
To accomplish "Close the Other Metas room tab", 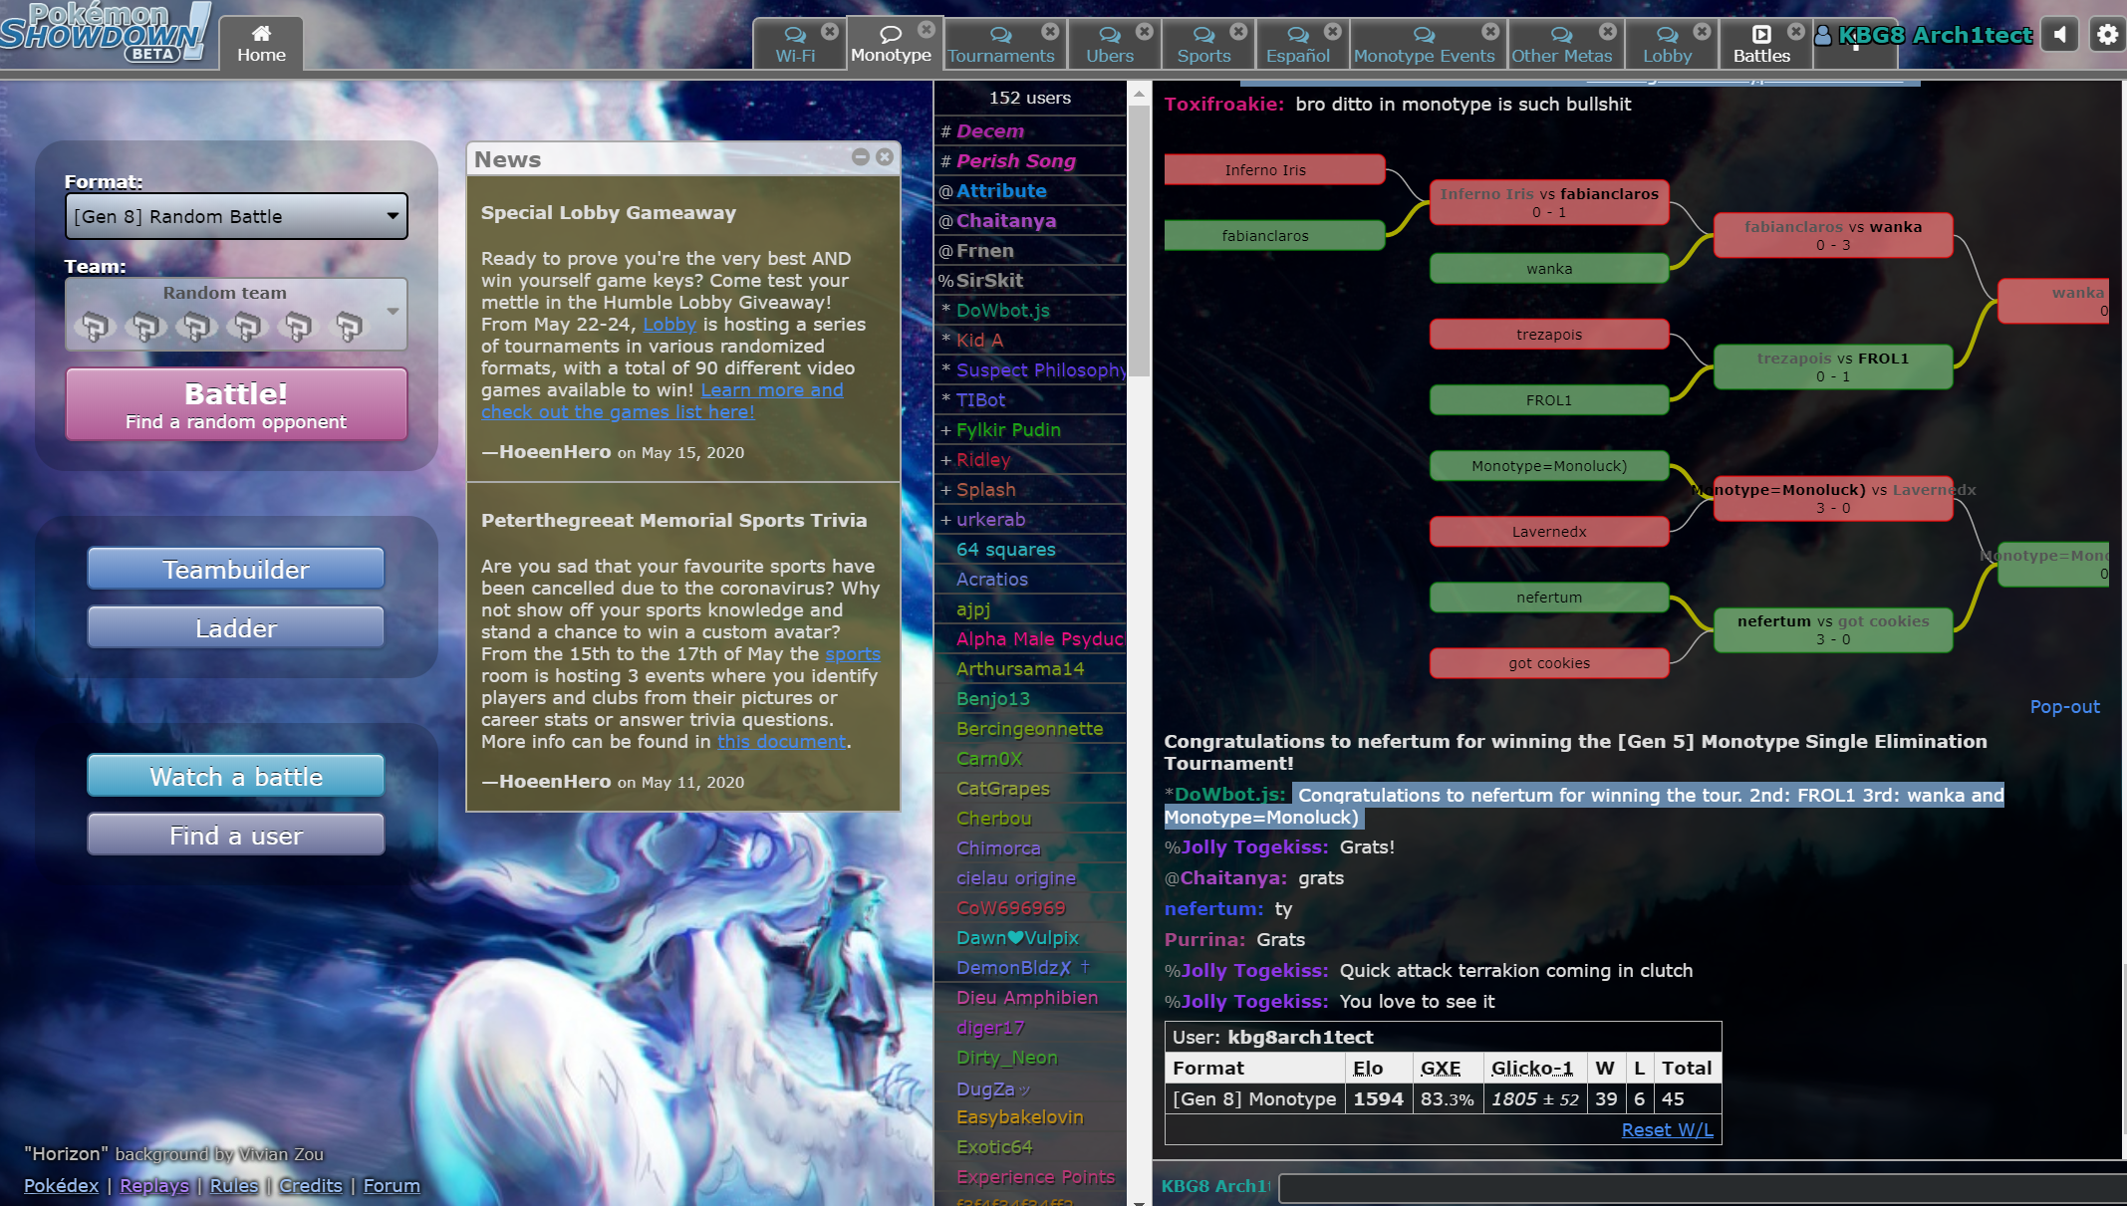I will pyautogui.click(x=1608, y=31).
